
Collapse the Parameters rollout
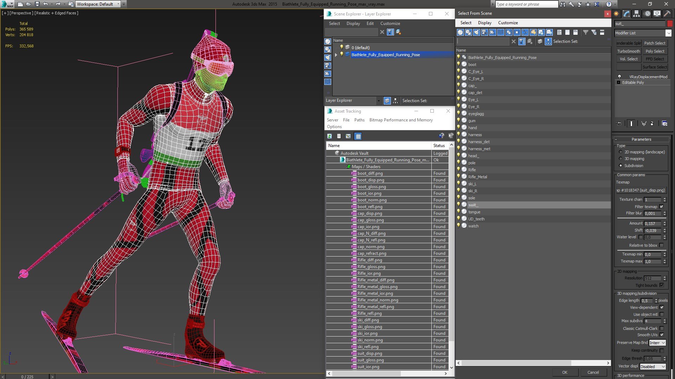641,139
